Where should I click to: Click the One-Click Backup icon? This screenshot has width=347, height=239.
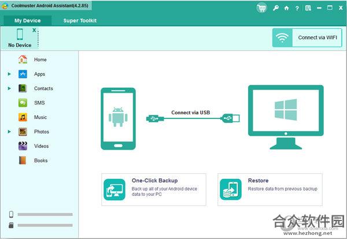[115, 189]
